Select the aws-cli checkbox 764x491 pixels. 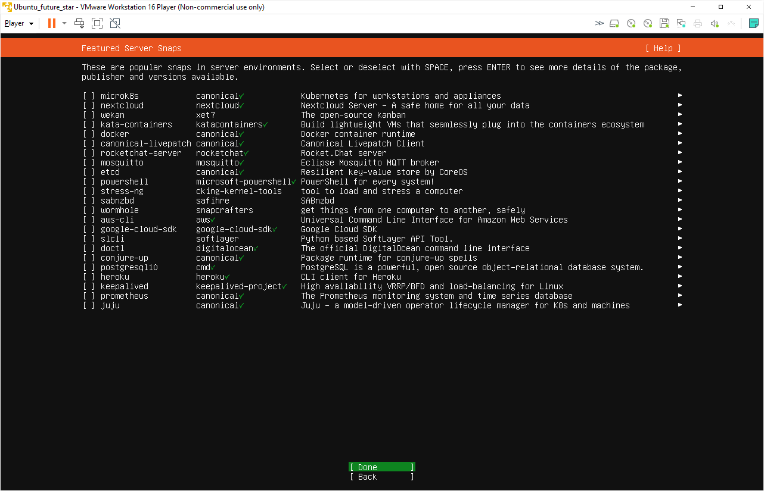click(89, 220)
